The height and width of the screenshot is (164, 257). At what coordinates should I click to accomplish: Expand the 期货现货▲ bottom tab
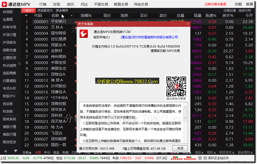coord(227,153)
